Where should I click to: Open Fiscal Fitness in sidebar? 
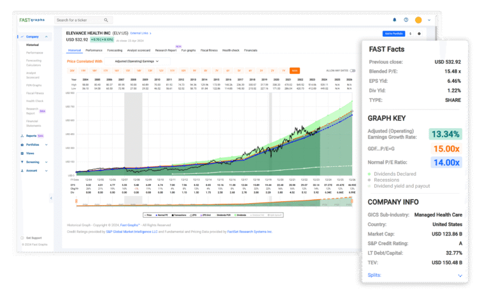coord(35,93)
